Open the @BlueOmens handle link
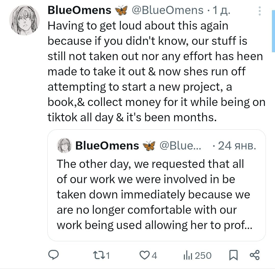The height and width of the screenshot is (269, 275). click(x=167, y=10)
